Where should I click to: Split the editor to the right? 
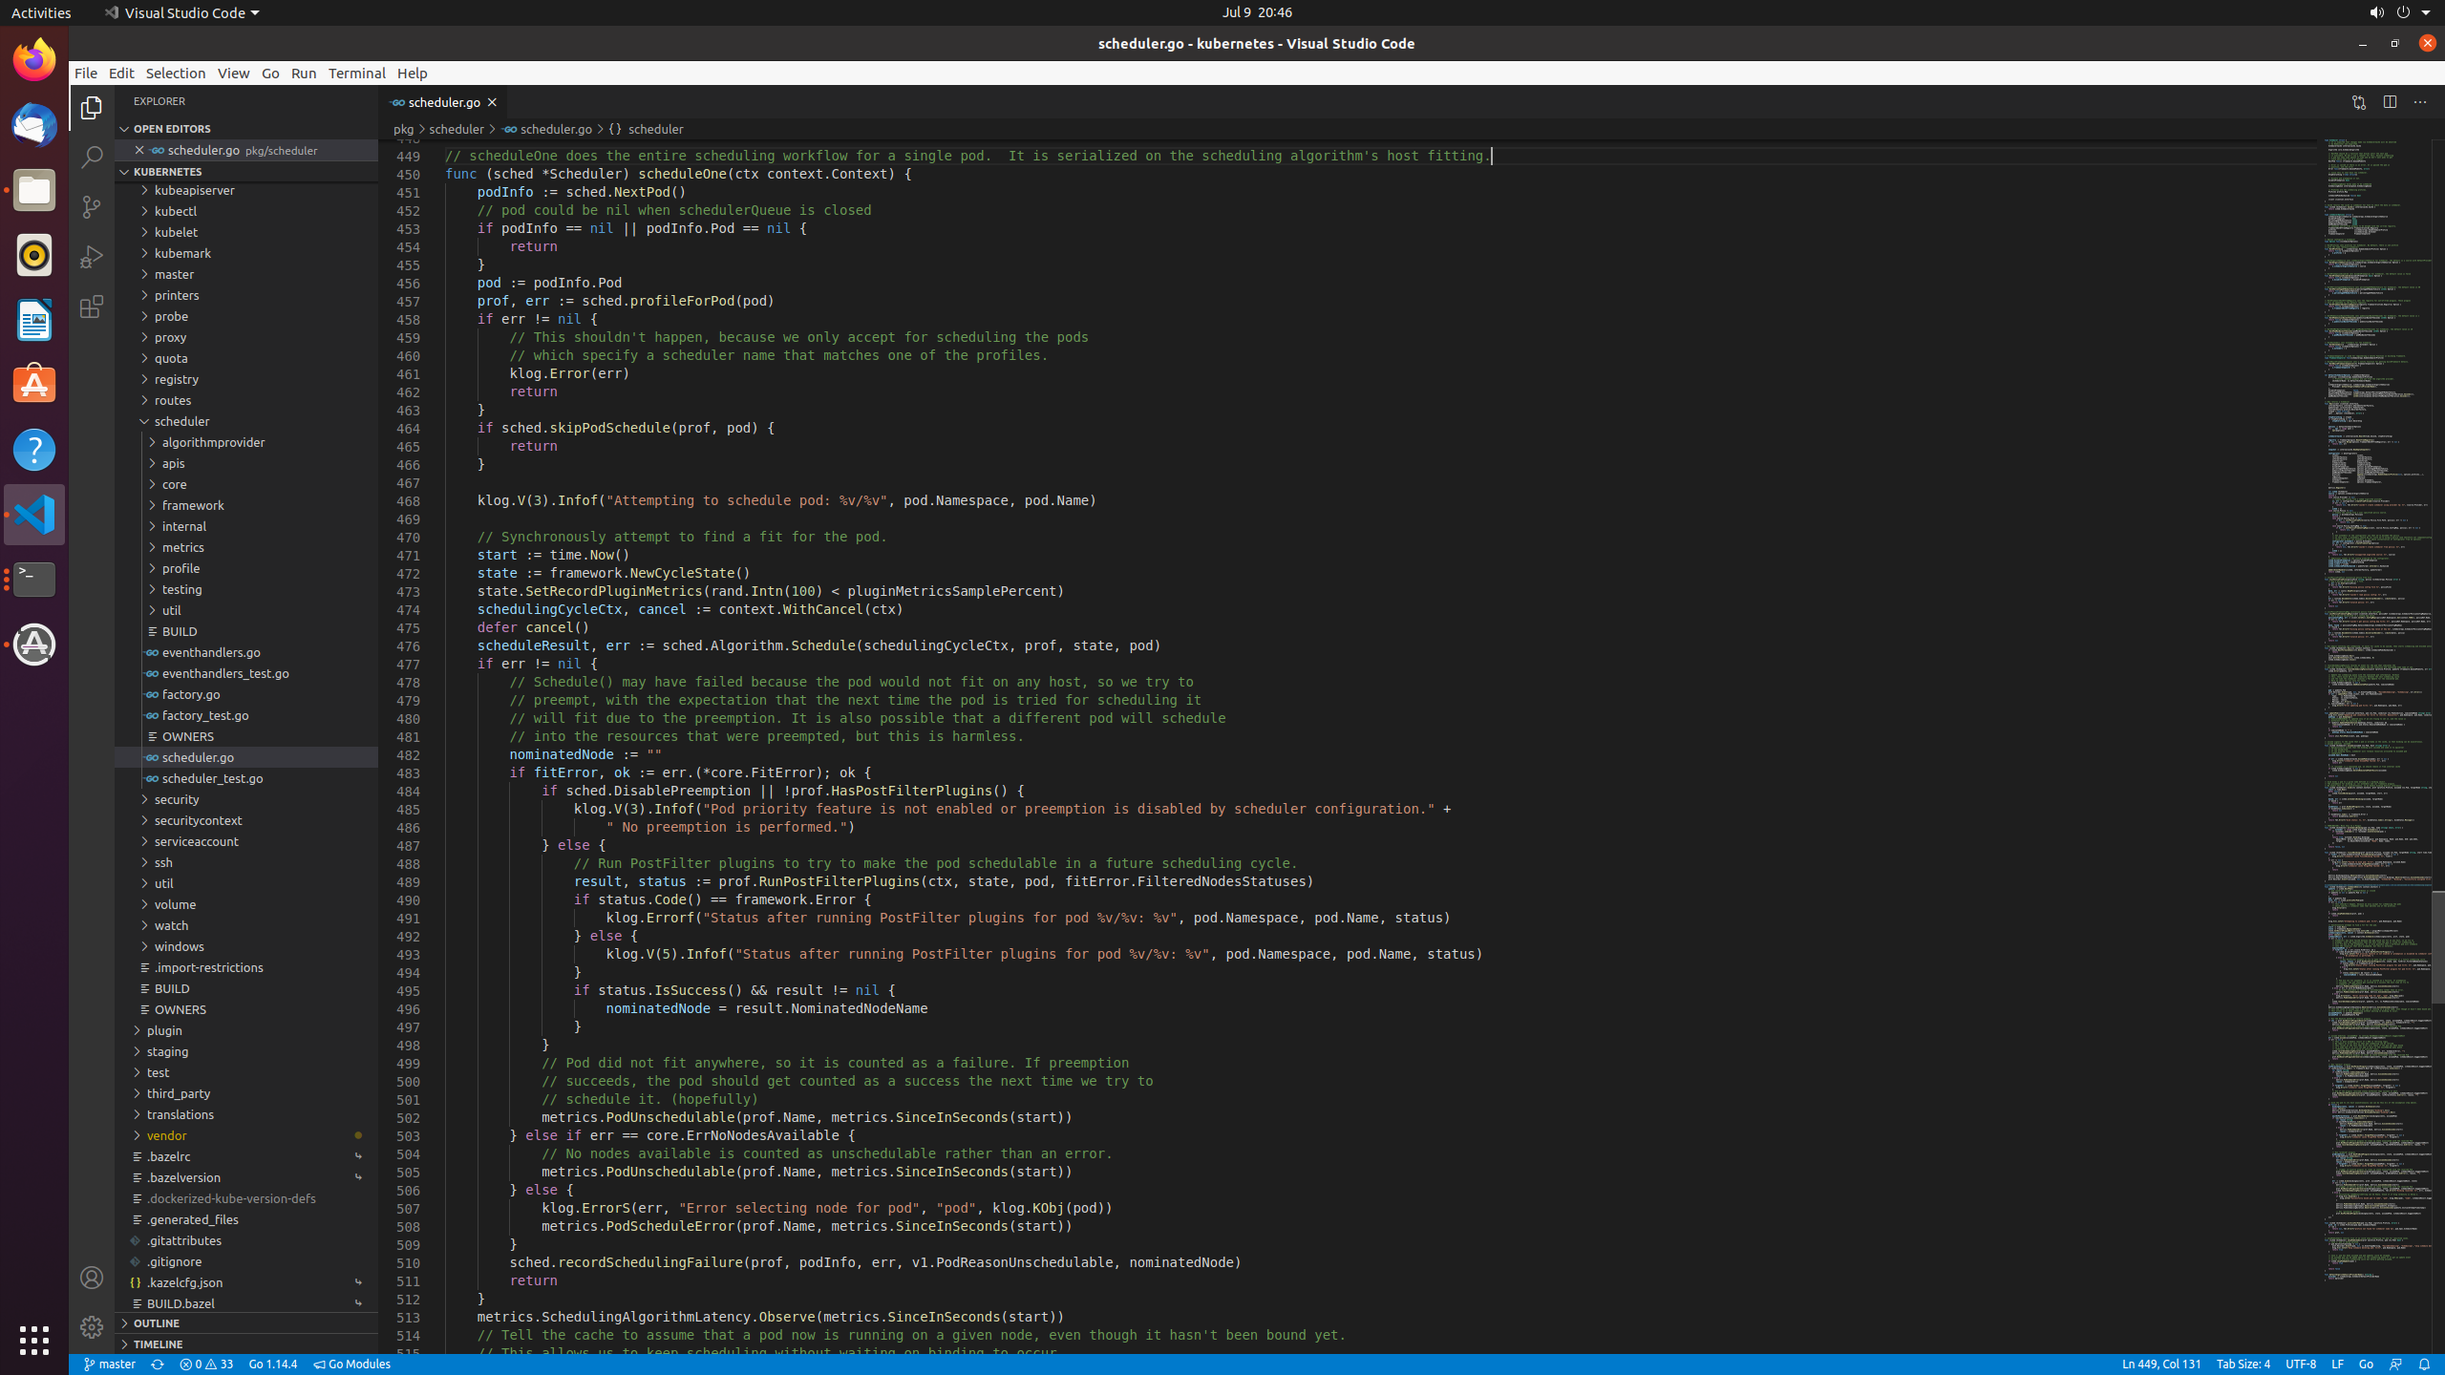tap(2390, 102)
